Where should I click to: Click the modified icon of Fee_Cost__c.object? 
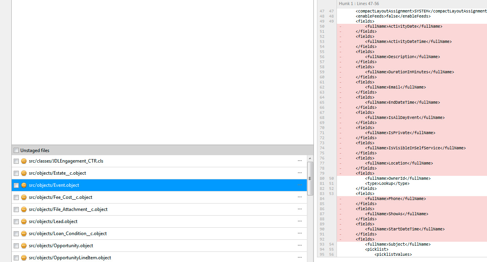click(24, 197)
